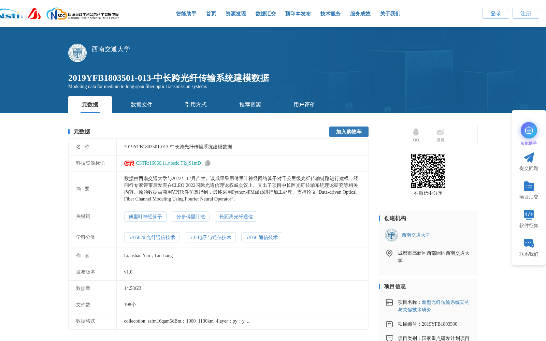Open 预印本发布 navigation item
The height and width of the screenshot is (341, 546).
pos(298,14)
